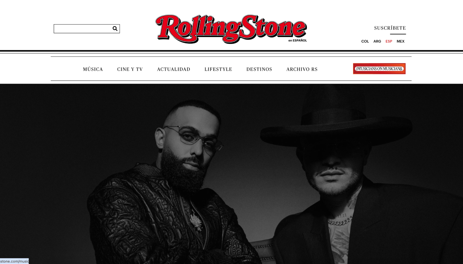This screenshot has height=264, width=463.
Task: Go to the DESTINOS section
Action: click(x=259, y=69)
